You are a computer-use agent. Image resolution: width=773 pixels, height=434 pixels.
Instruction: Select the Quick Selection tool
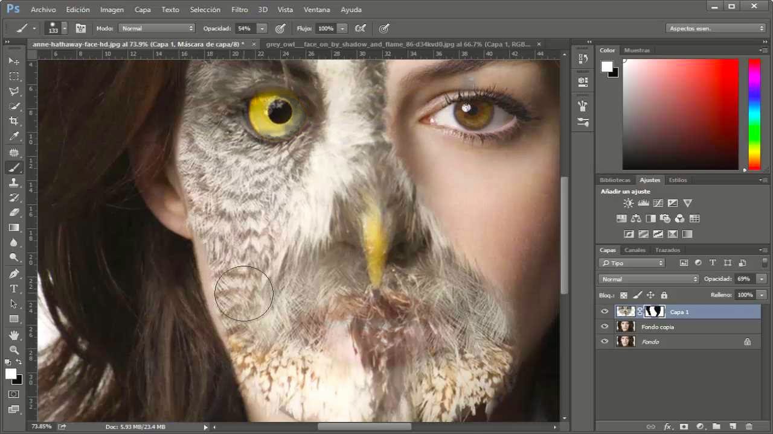[x=14, y=106]
